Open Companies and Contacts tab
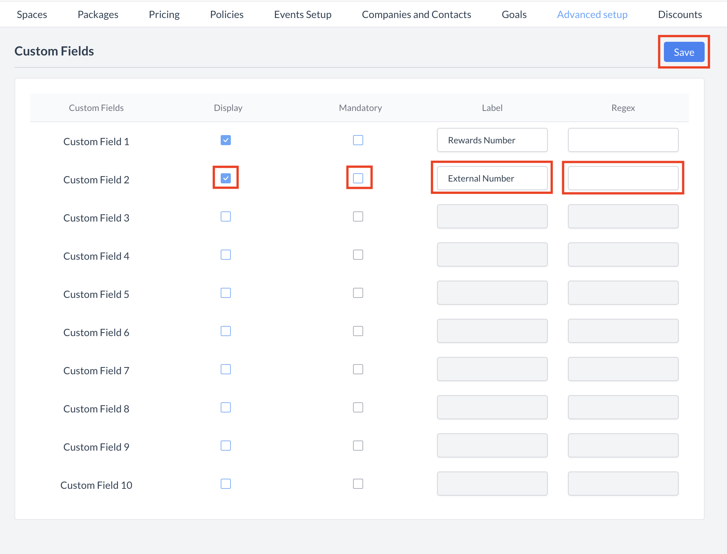This screenshot has width=727, height=554. pos(416,14)
